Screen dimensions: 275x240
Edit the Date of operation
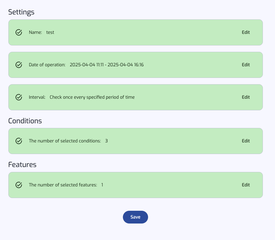tap(246, 65)
